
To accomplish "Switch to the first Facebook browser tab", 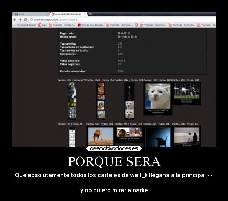I will point(31,14).
